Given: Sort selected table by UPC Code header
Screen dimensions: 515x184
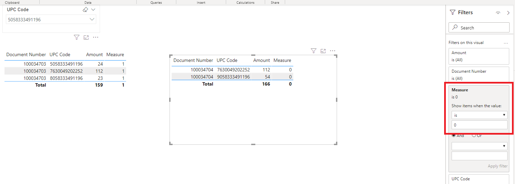Looking at the screenshot, I should click(x=227, y=60).
